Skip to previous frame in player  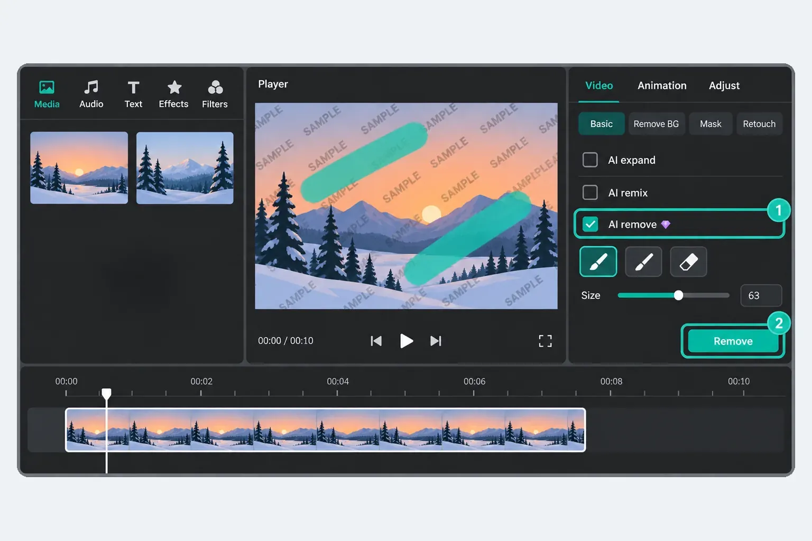[376, 341]
